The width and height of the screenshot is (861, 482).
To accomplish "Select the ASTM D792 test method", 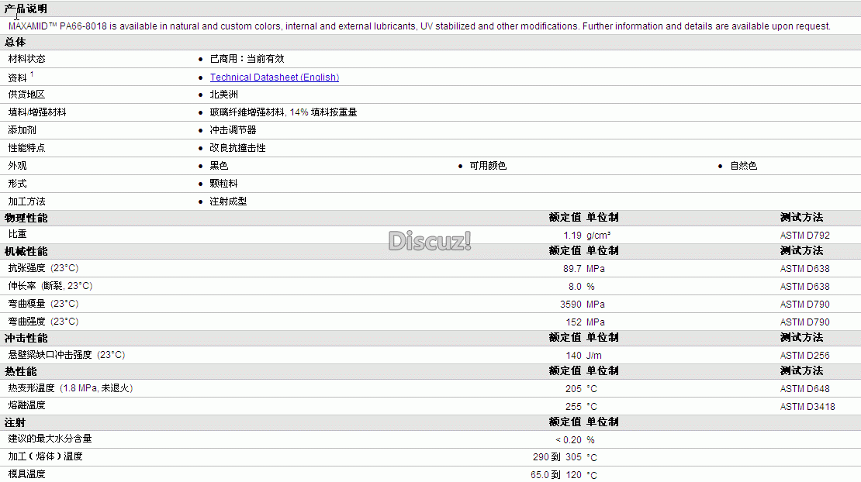I will pos(805,236).
